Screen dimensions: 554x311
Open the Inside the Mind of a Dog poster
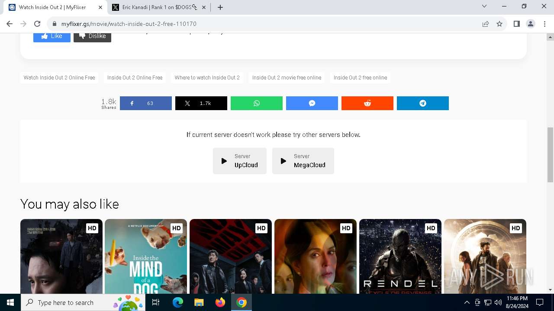point(146,257)
